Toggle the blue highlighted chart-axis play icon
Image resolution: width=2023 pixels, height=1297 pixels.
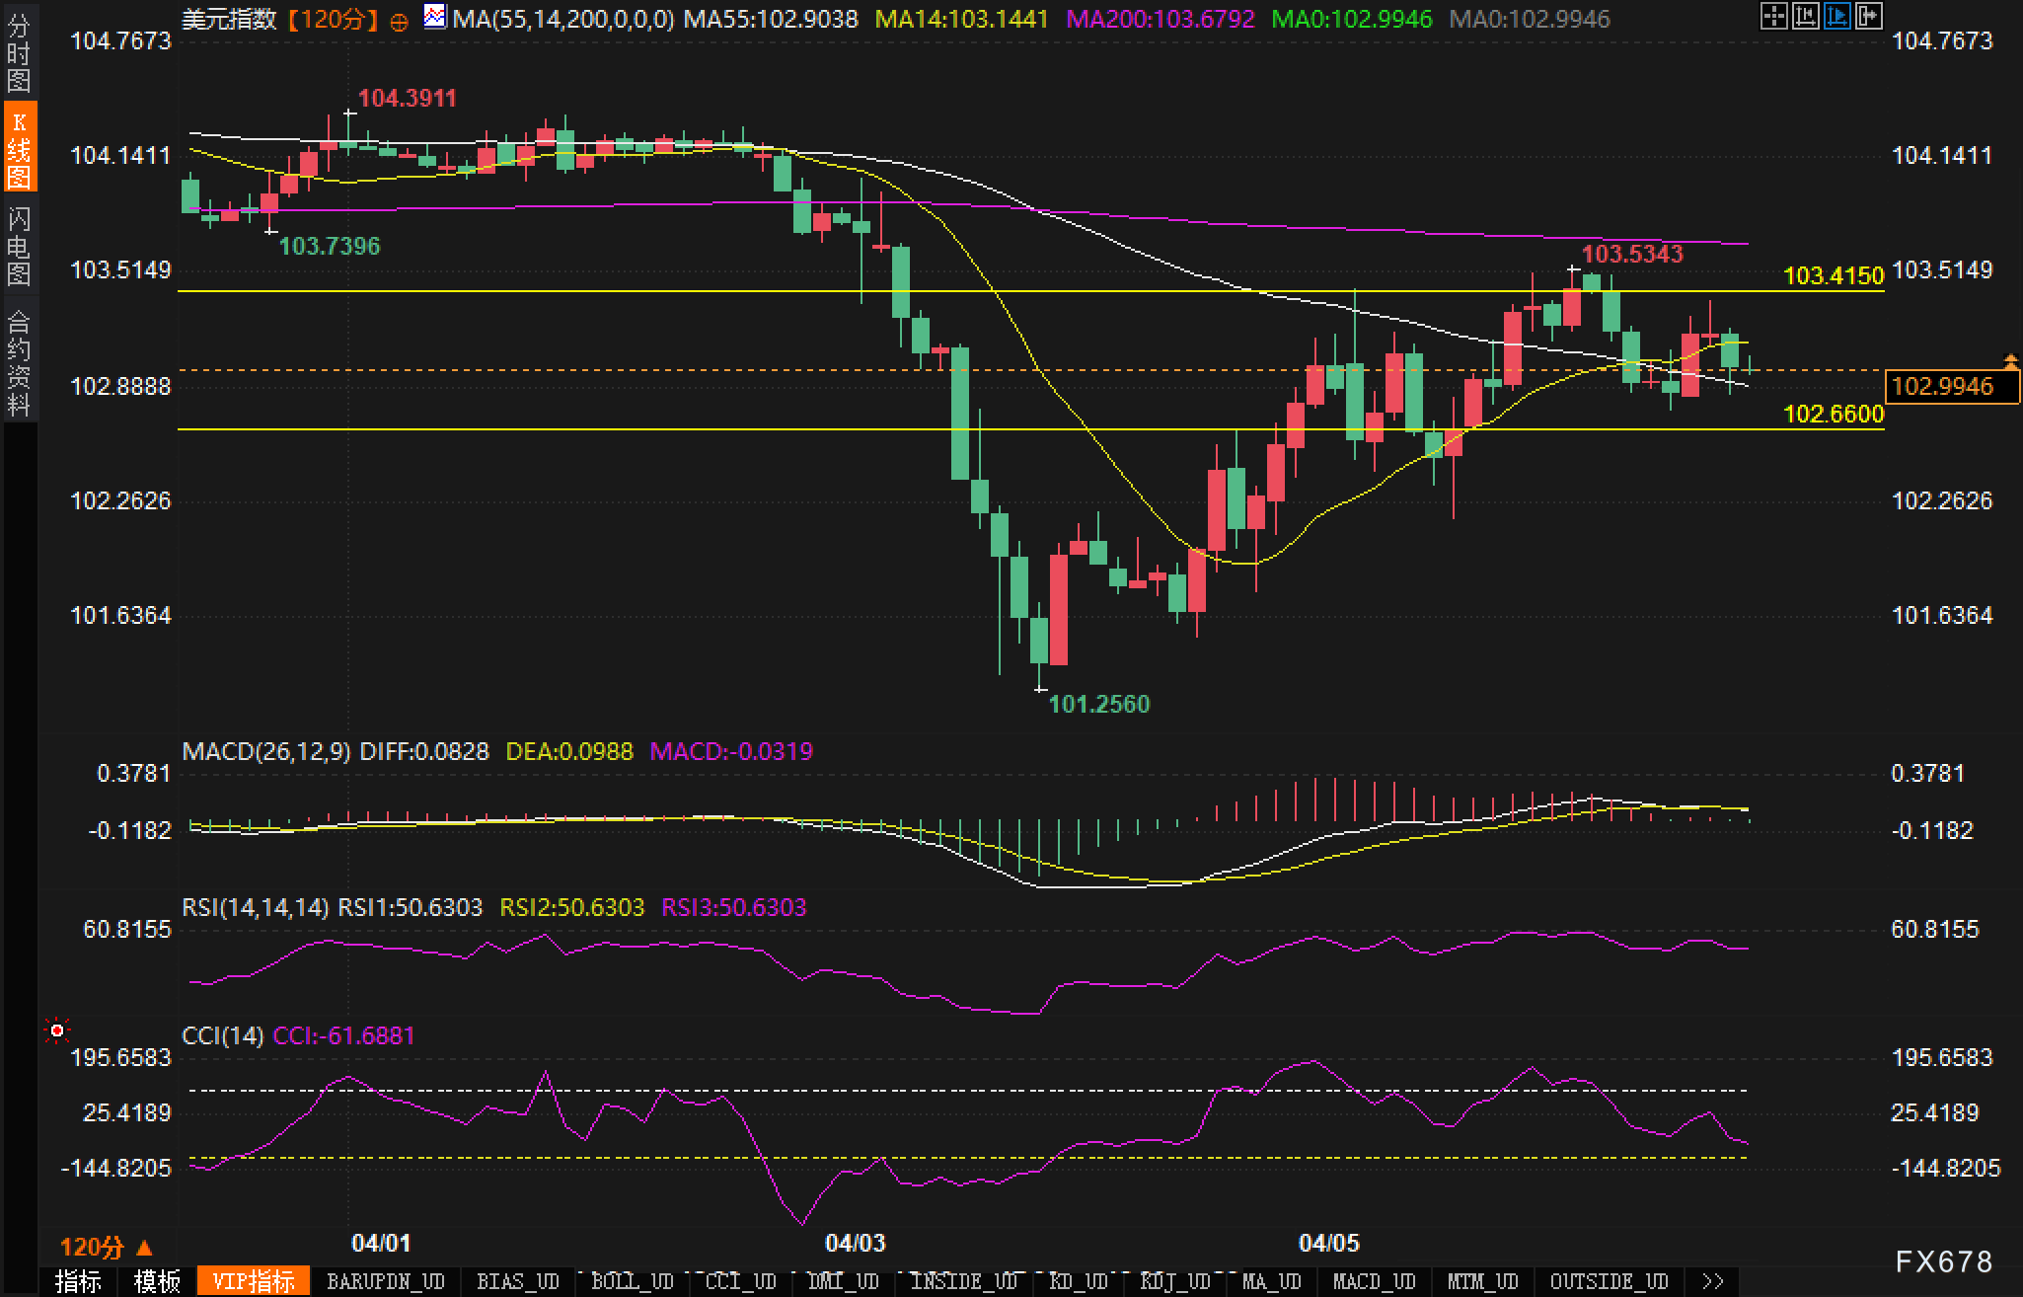(1836, 16)
